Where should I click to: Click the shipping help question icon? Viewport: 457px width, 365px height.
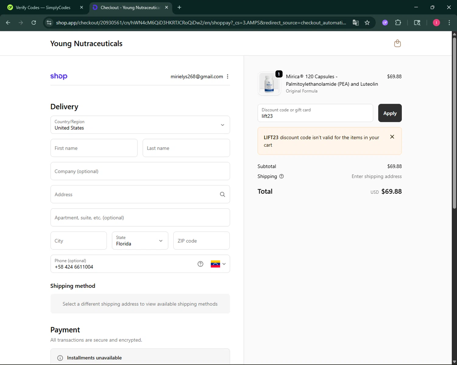pyautogui.click(x=282, y=176)
